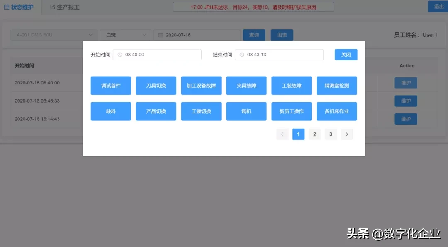Select the 夹具故障 reason
Image resolution: width=448 pixels, height=247 pixels.
click(x=246, y=85)
